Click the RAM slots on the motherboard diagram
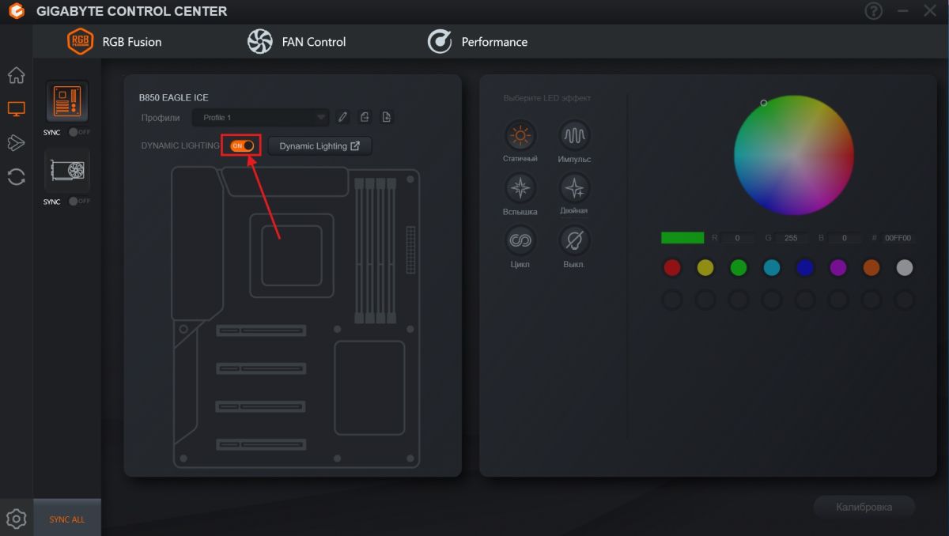This screenshot has width=949, height=536. [x=375, y=251]
